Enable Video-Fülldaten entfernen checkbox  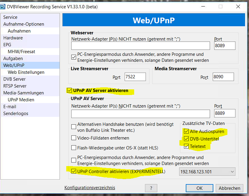coord(74,138)
